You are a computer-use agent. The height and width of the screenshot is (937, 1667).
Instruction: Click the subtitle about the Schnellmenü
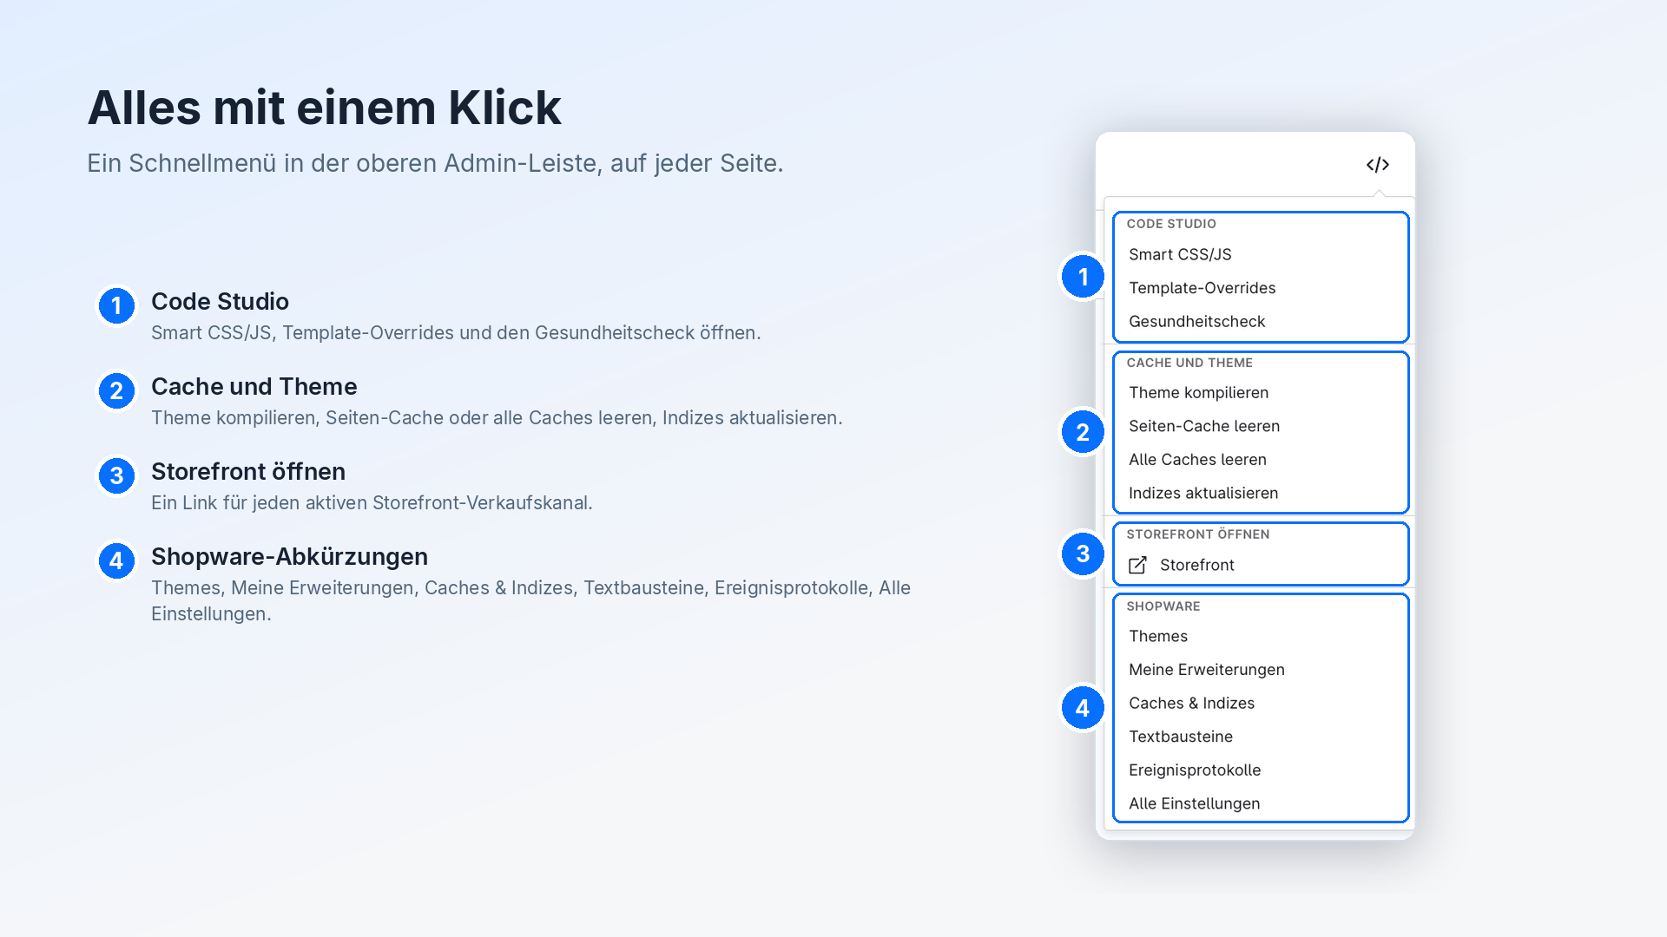click(x=435, y=163)
